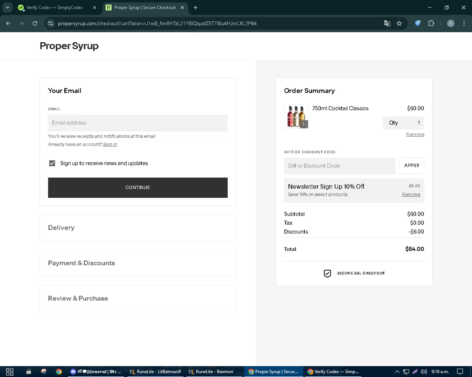Expand the Review & Purchase section

point(138,298)
